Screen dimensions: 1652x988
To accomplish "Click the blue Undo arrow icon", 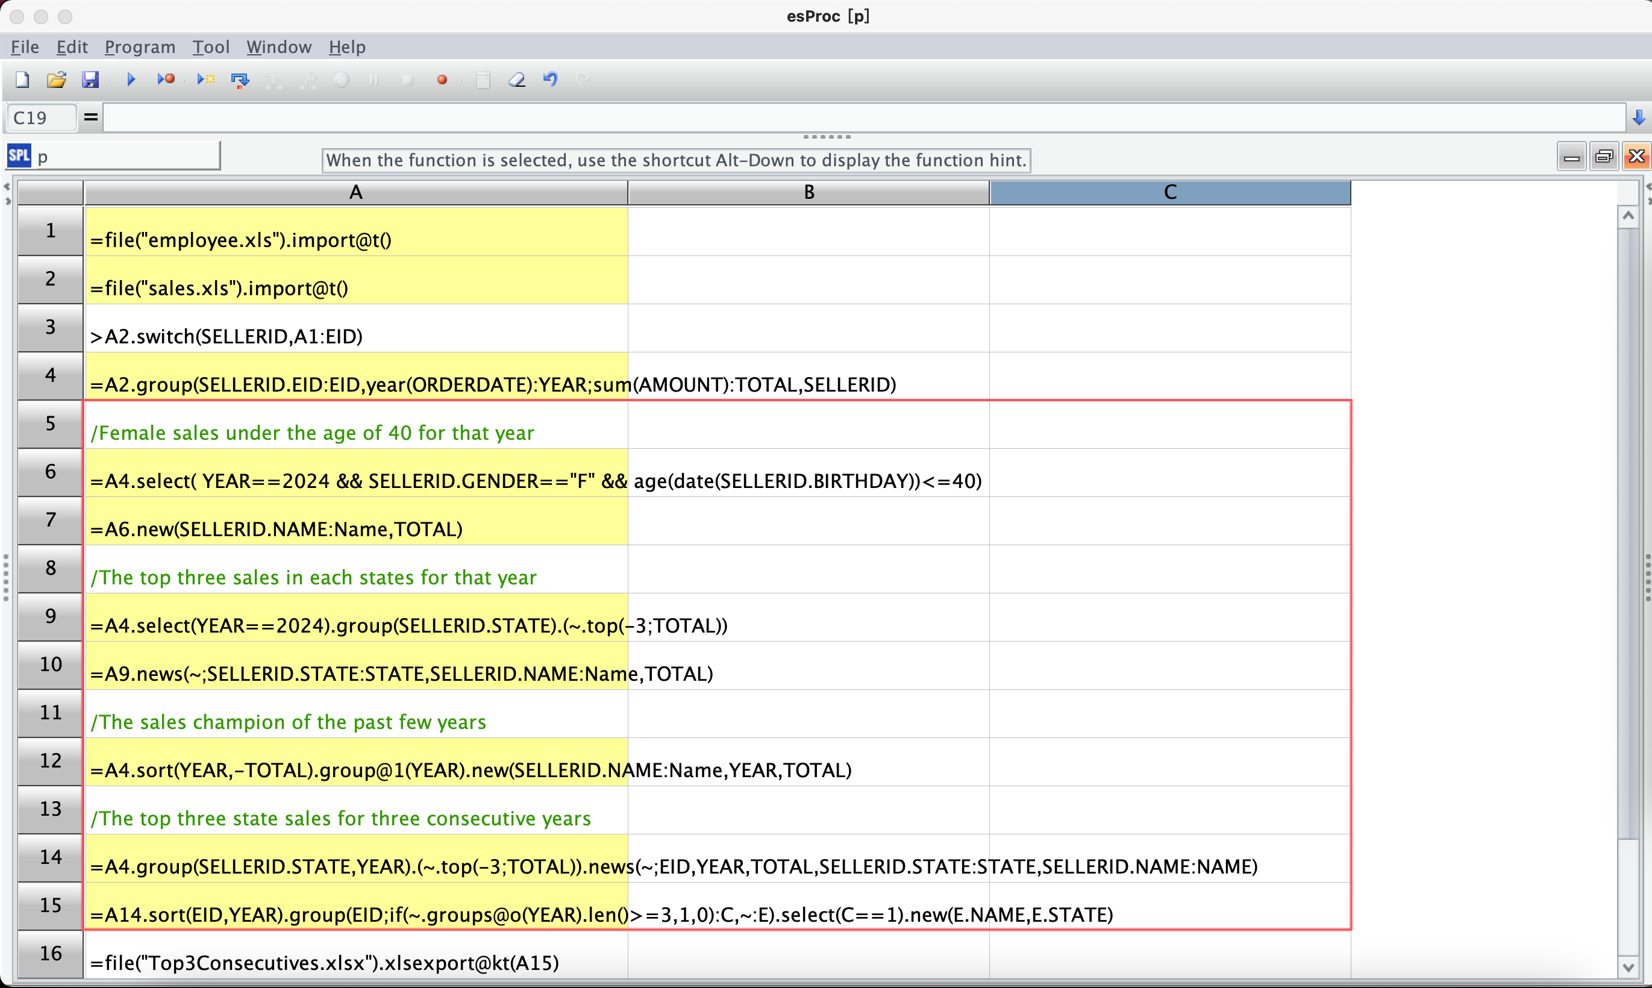I will tap(550, 80).
